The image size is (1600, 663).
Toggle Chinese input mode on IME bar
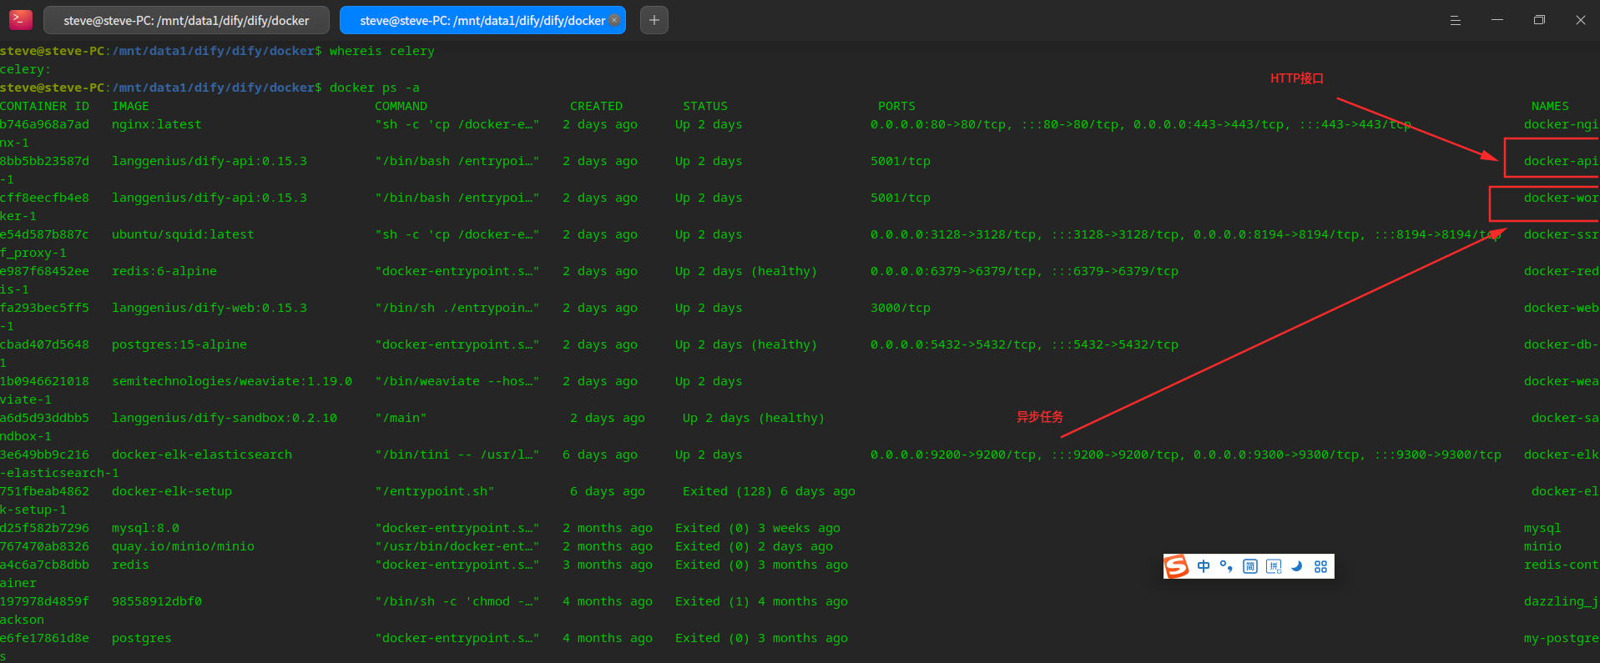(1203, 566)
